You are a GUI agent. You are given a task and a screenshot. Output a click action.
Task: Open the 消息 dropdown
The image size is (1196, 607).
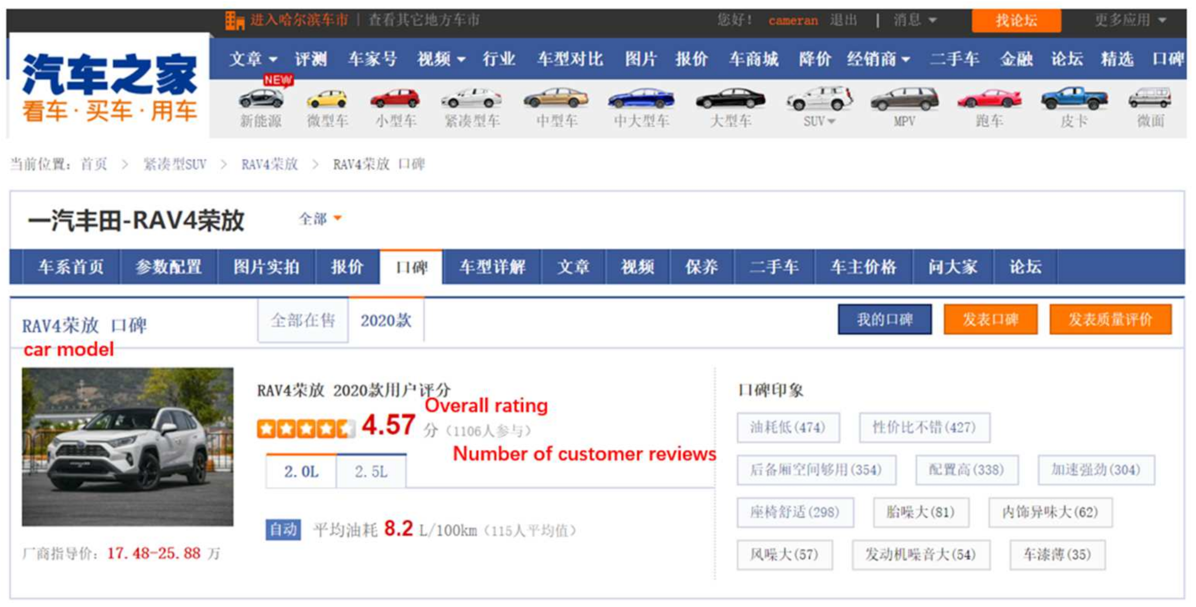pyautogui.click(x=915, y=20)
